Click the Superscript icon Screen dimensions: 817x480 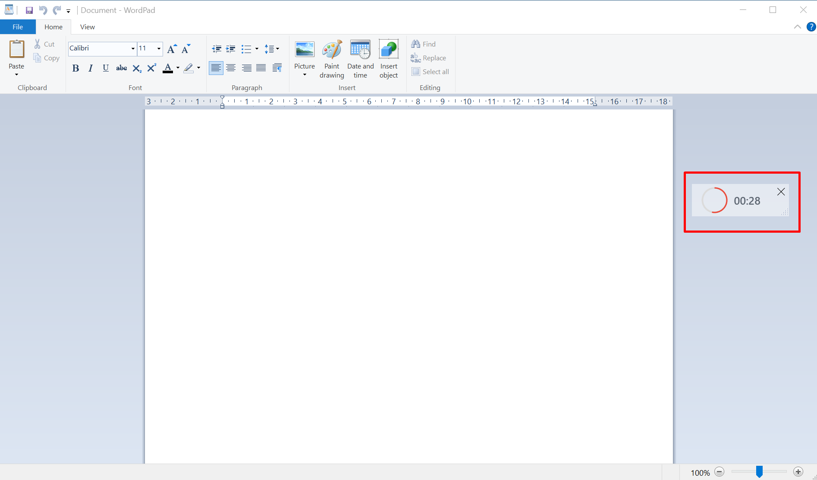tap(151, 68)
